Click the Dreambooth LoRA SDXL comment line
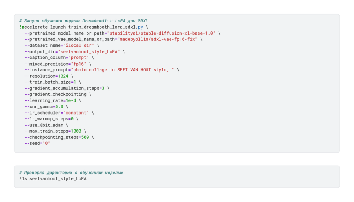Image resolution: width=354 pixels, height=202 pixels. (83, 21)
